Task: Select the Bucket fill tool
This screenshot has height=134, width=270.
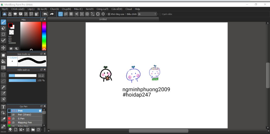Action: click(x=3, y=61)
